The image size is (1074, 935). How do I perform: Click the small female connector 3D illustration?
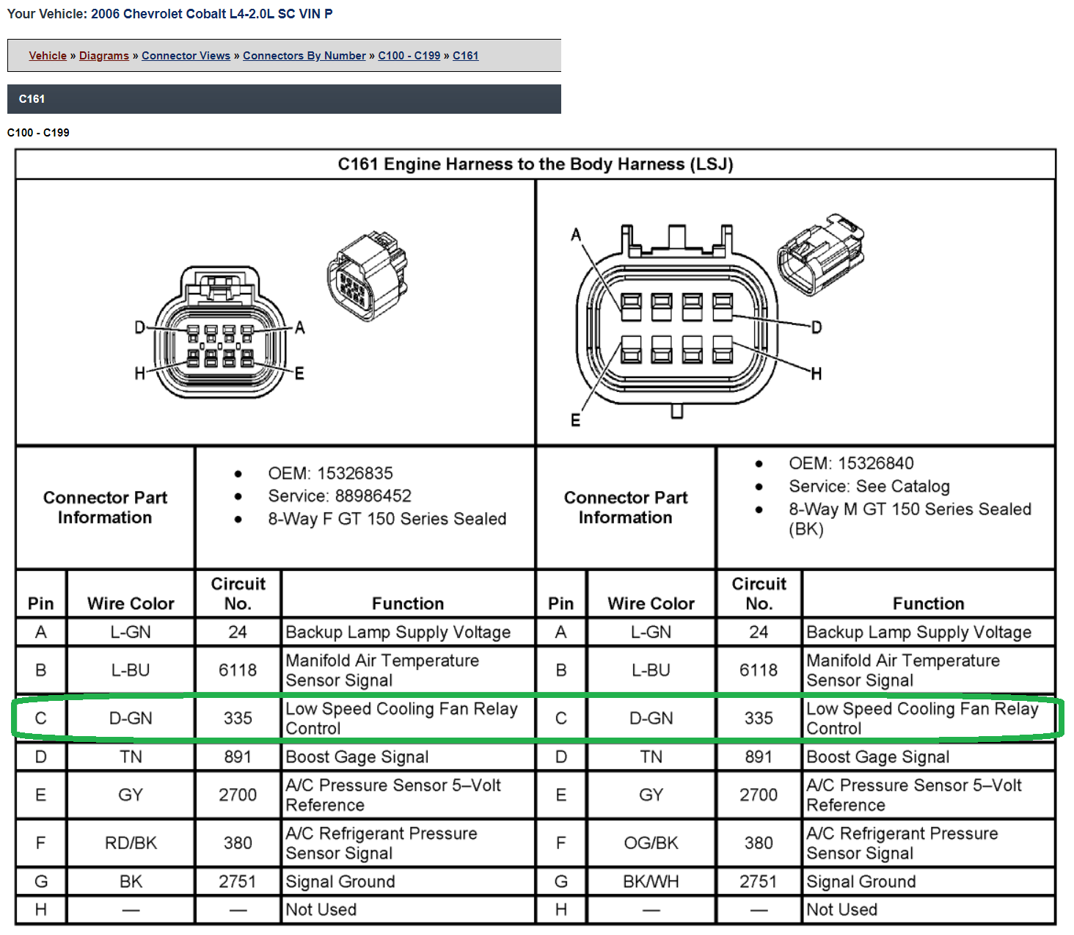[x=367, y=276]
